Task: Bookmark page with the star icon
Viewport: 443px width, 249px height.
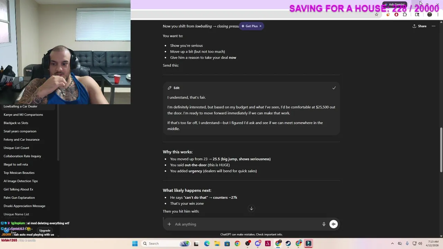Action: click(377, 15)
